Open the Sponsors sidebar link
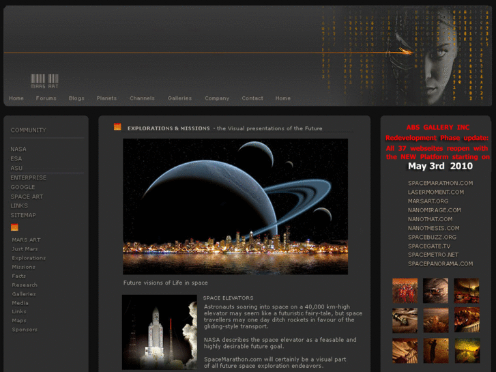Image resolution: width=496 pixels, height=372 pixels. pos(25,330)
